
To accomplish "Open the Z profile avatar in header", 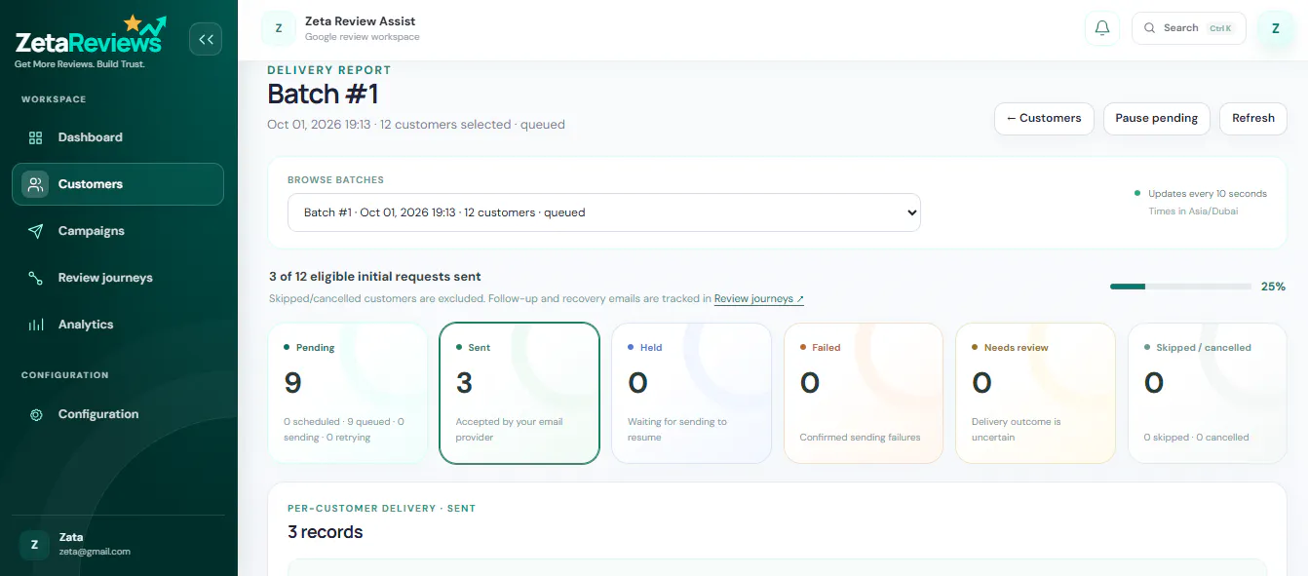I will point(1275,28).
